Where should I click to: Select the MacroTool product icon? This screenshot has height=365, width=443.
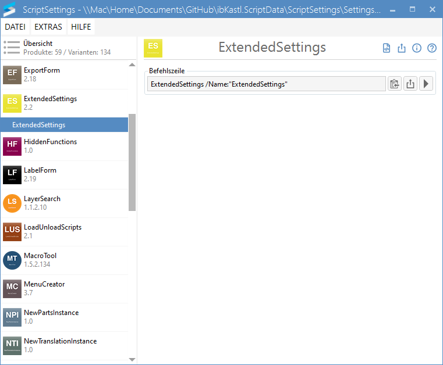(12, 260)
